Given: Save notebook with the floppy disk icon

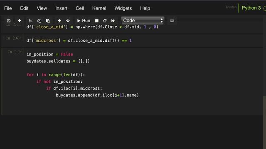Looking at the screenshot, I should pyautogui.click(x=9, y=21).
